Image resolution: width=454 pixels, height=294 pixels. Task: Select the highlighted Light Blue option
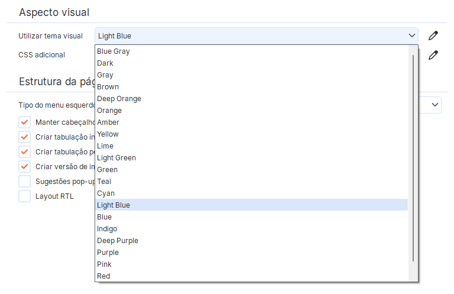[113, 205]
